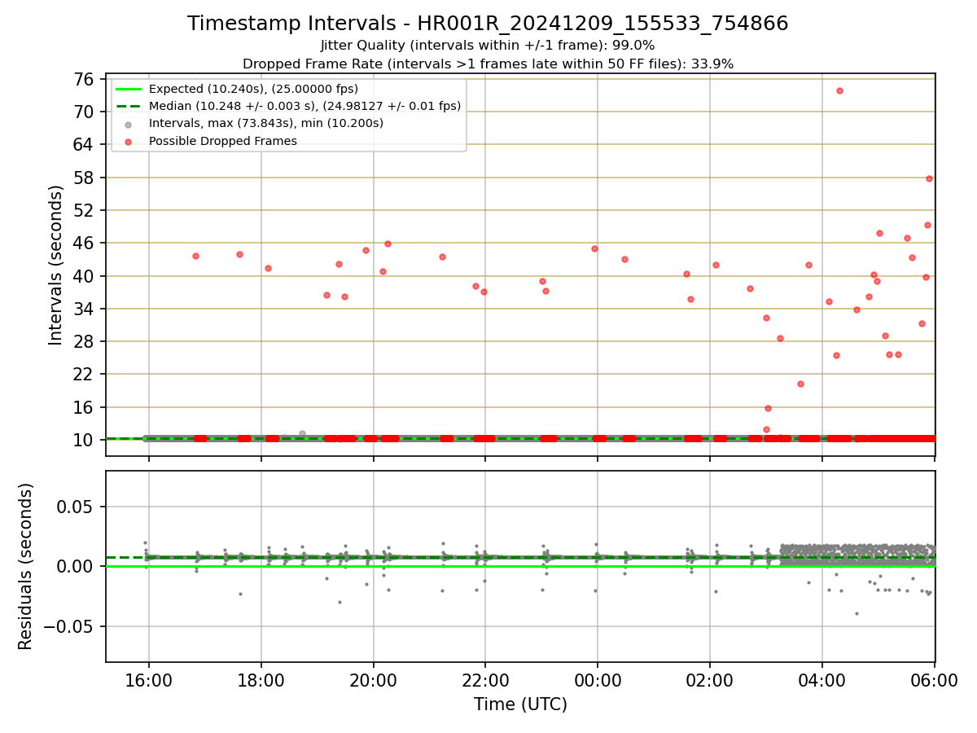Click the red dropped-frame point at 58 seconds near 06:00

929,178
